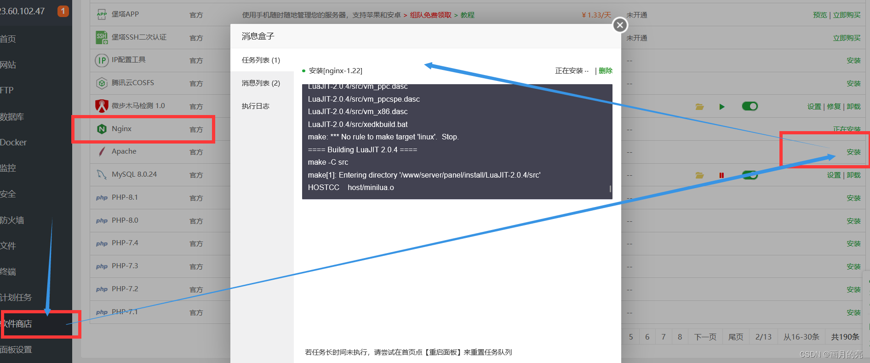The height and width of the screenshot is (363, 870).
Task: Click the IP配置工具 icon
Action: pos(102,60)
